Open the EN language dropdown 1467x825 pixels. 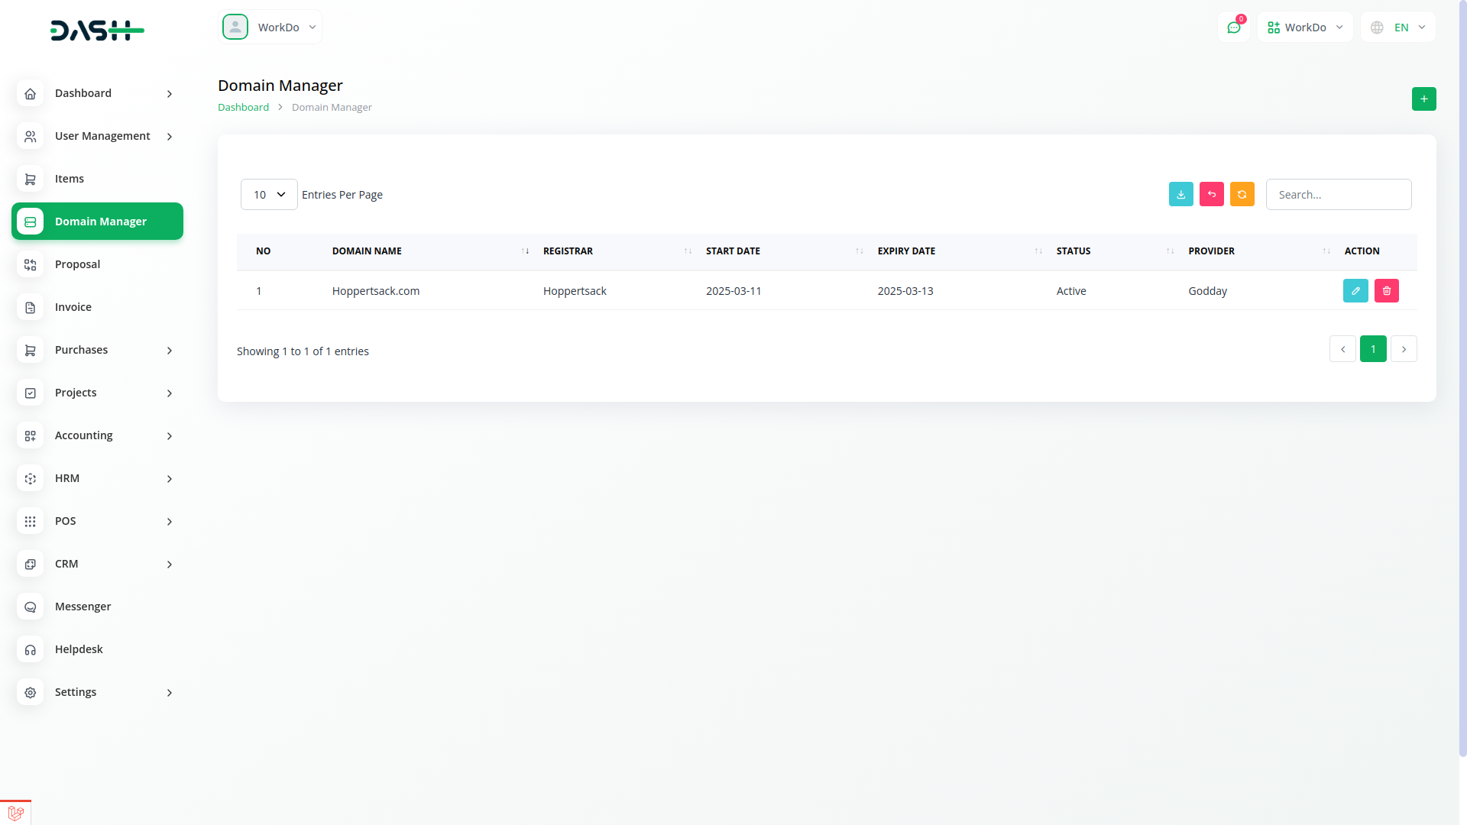(1398, 27)
